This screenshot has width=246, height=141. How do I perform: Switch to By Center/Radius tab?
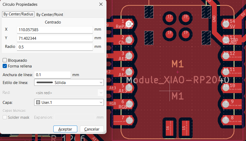point(18,14)
